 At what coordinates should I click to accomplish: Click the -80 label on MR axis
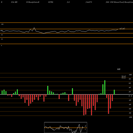(130, 113)
